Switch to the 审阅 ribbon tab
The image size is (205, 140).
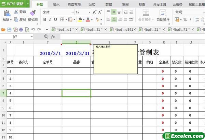click(125, 4)
